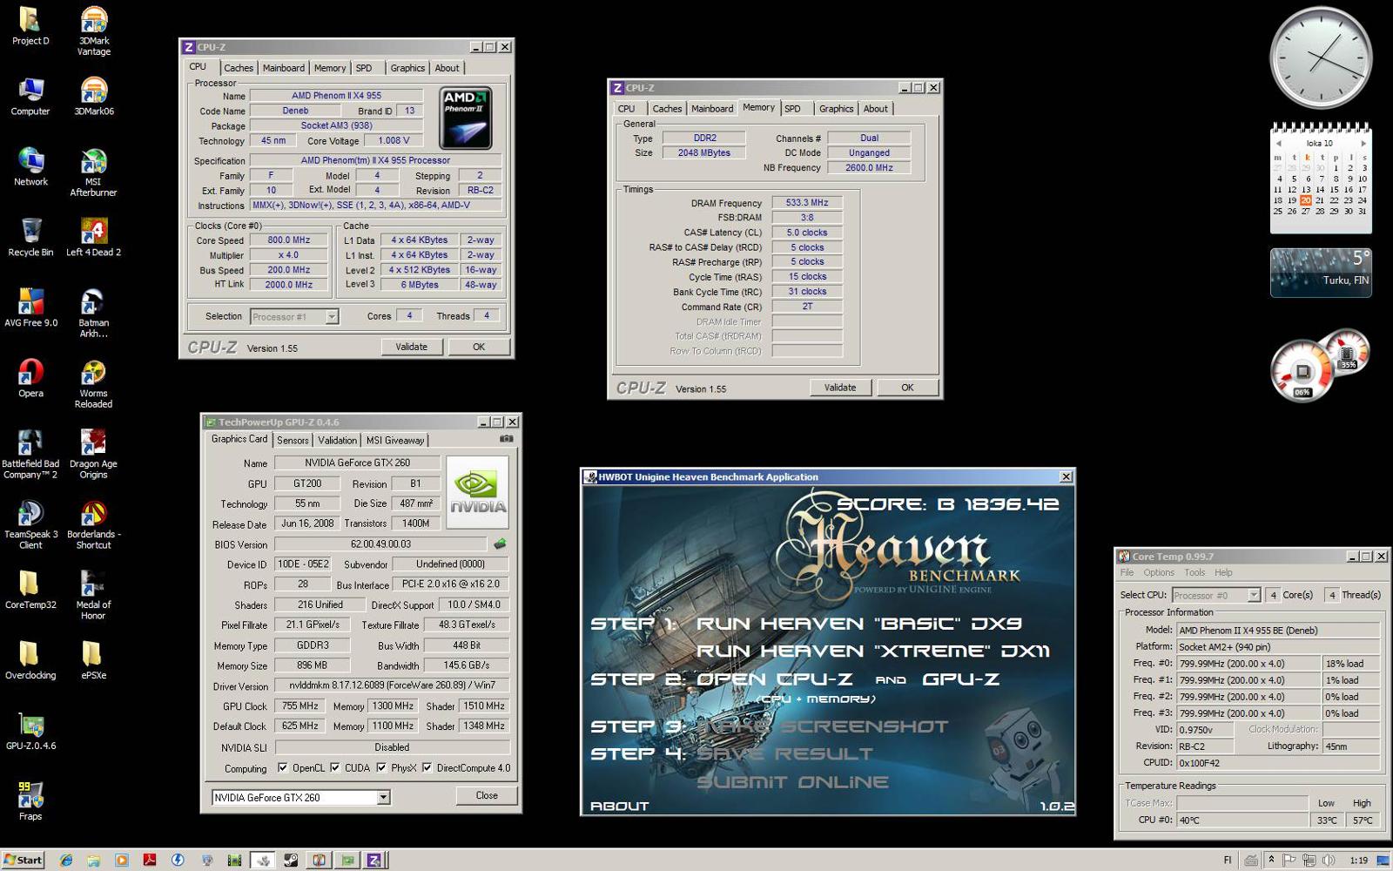Click RUN HEAVEN "XTREME" DX11
This screenshot has height=871, width=1393.
(x=872, y=651)
